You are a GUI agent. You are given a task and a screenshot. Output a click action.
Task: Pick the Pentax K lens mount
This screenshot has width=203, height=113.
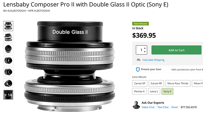pos(139,91)
